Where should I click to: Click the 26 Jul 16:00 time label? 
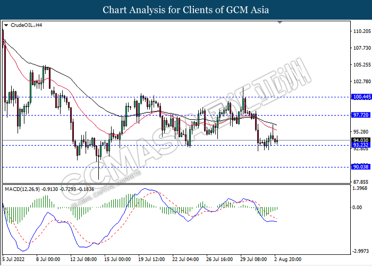pyautogui.click(x=219, y=259)
